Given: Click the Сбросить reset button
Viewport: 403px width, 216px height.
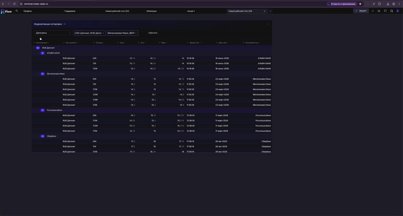Looking at the screenshot, I should point(153,33).
